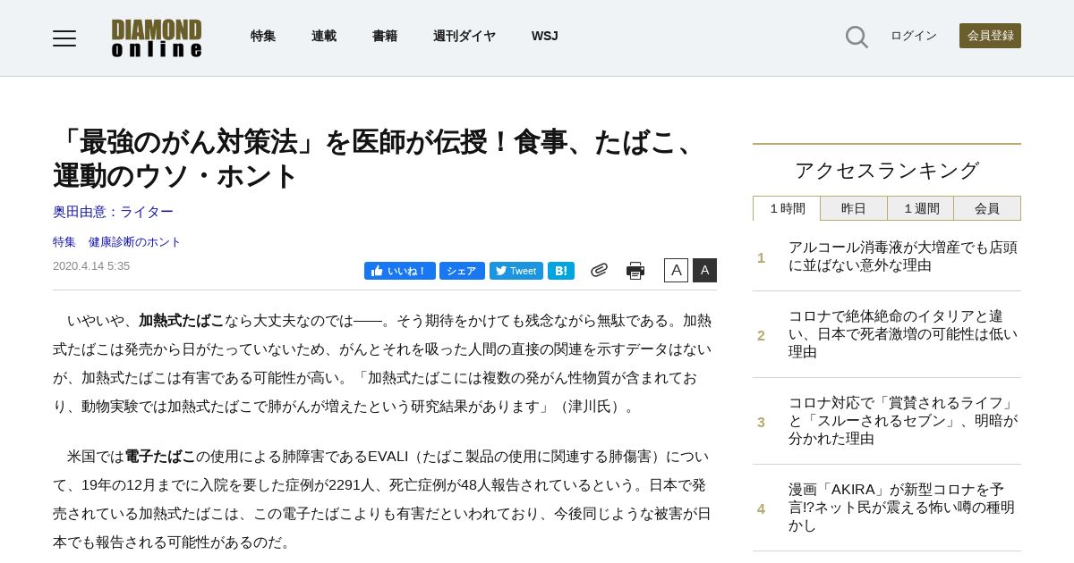This screenshot has height=563, width=1074.
Task: Click the ログイン link
Action: [x=914, y=36]
